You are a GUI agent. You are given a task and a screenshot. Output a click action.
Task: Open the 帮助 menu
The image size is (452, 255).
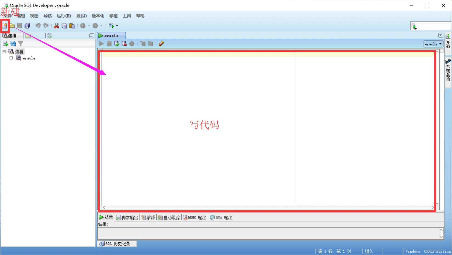tap(140, 16)
